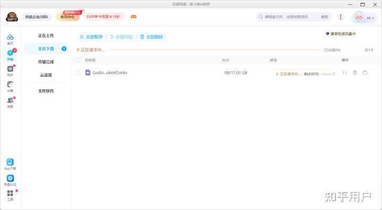Click the size value 0B/17.01 GB
The width and height of the screenshot is (382, 210).
pyautogui.click(x=236, y=73)
